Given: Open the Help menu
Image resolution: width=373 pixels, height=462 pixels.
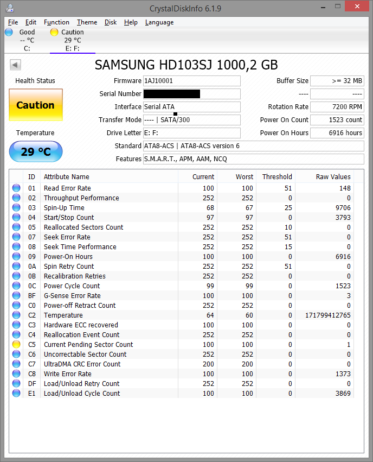Looking at the screenshot, I should point(131,22).
